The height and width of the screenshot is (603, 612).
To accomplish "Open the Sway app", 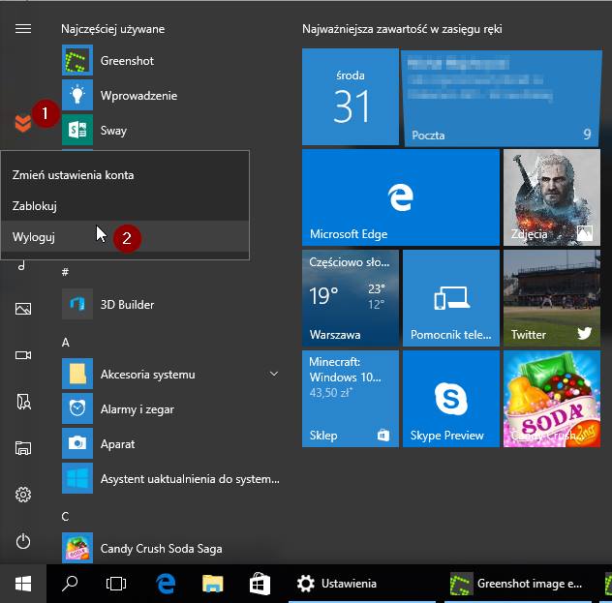I will 77,130.
